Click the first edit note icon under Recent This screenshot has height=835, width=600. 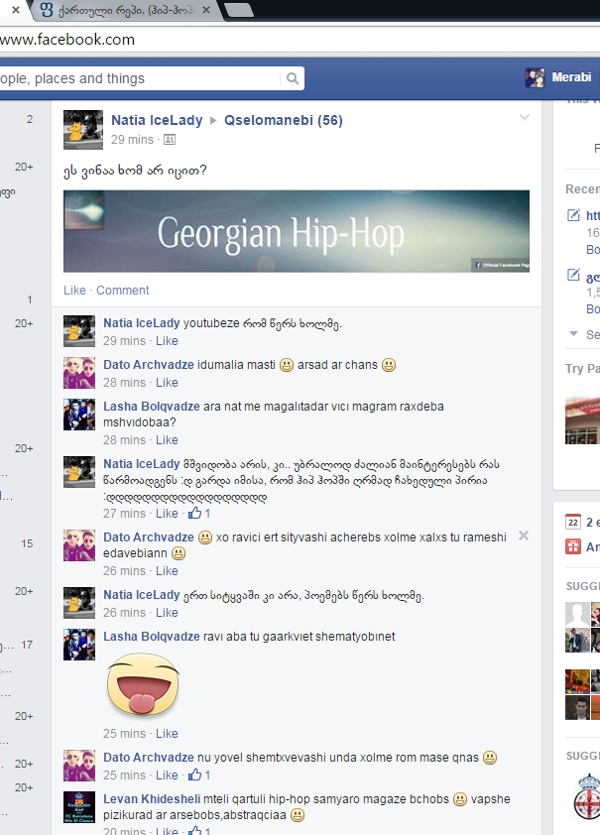coord(573,215)
